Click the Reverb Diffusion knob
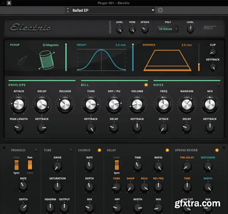 [x=208, y=166]
